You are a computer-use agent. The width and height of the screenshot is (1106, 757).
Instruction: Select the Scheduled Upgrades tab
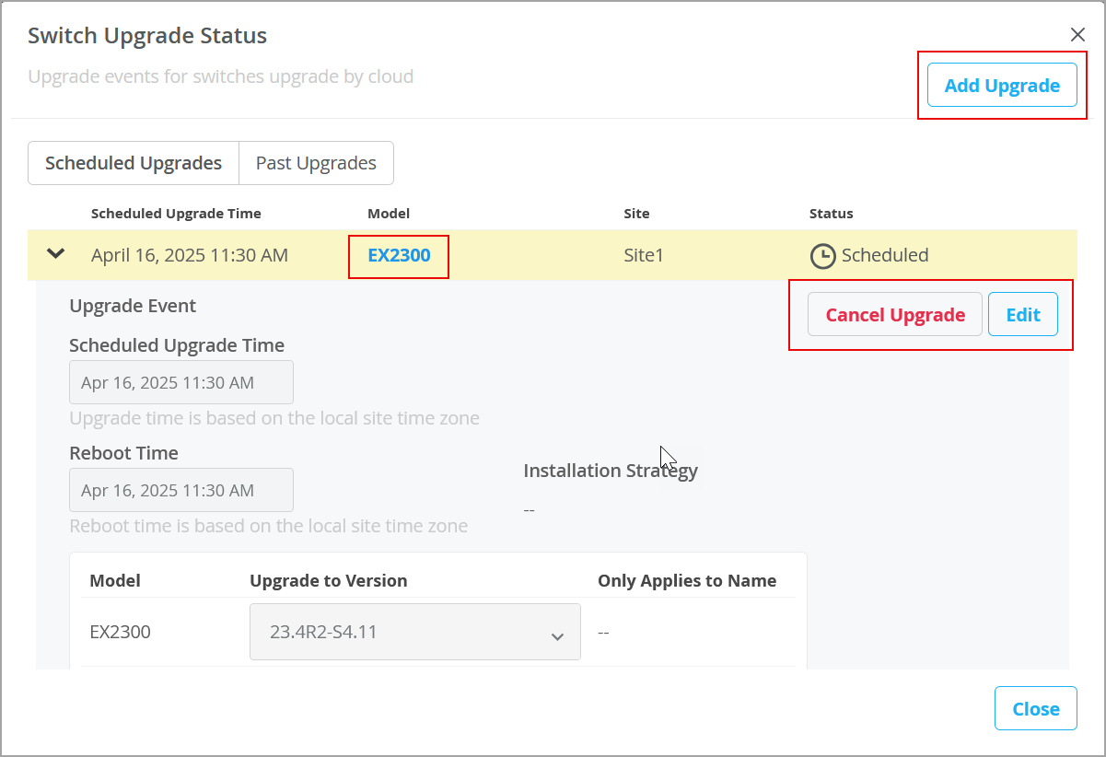[x=134, y=163]
